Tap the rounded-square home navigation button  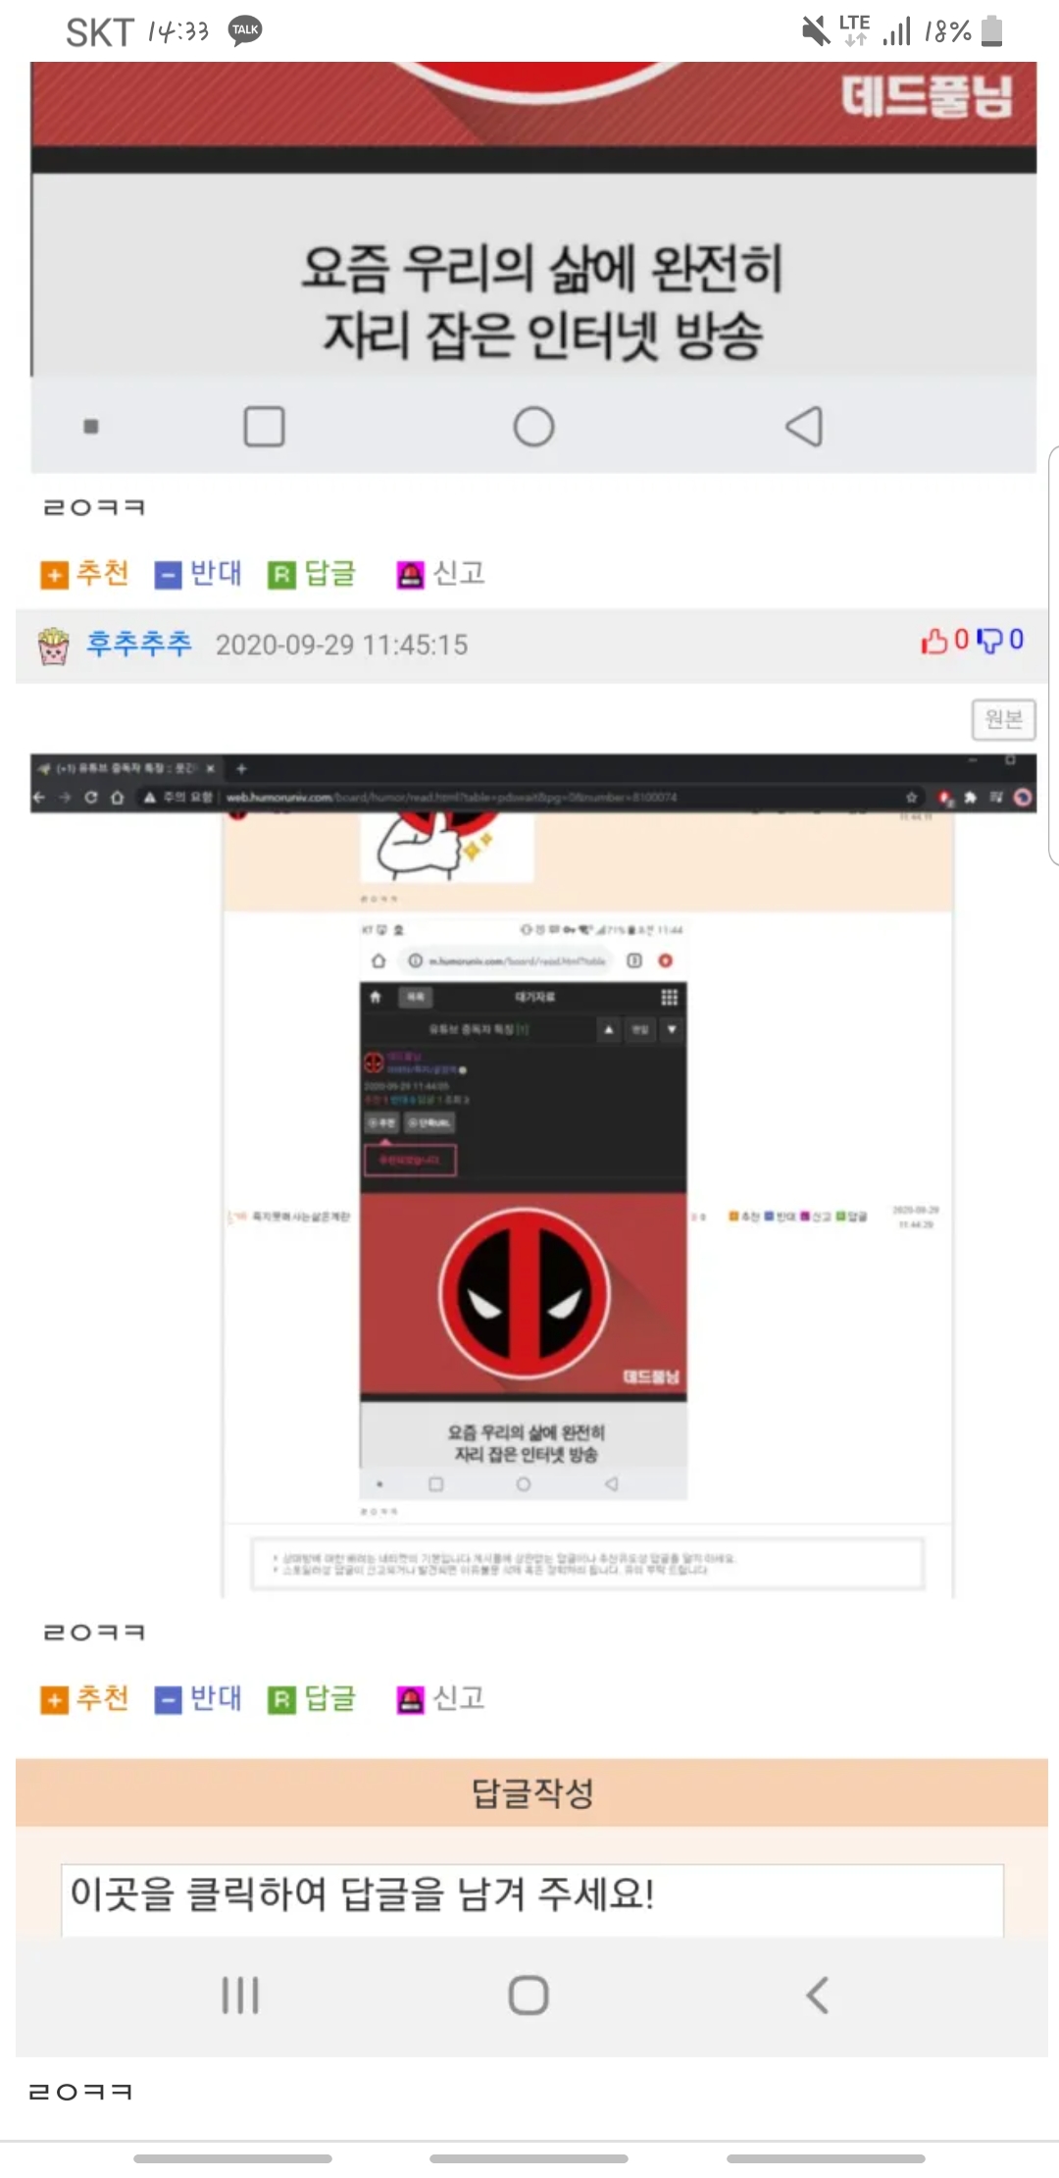click(x=529, y=1996)
